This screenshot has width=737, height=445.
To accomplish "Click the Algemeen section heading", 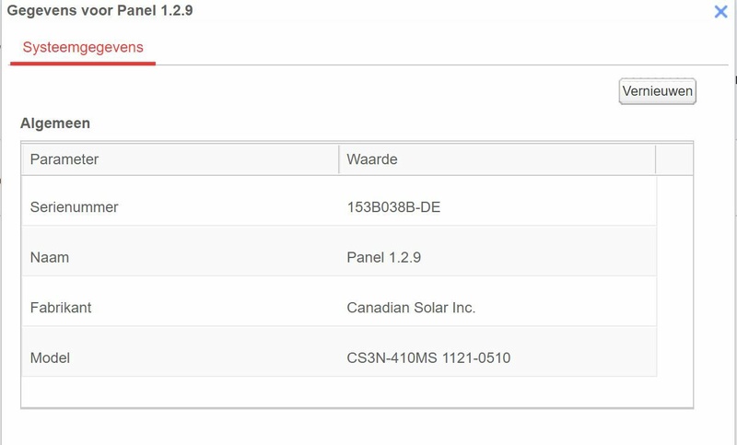I will coord(54,123).
